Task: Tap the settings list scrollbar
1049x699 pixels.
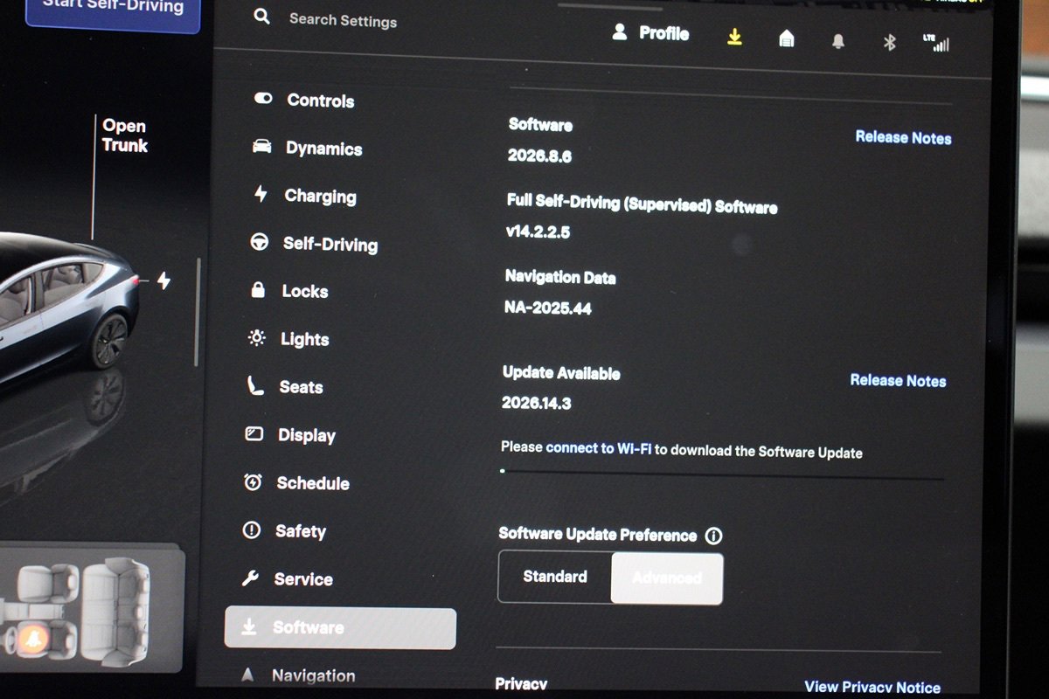Action: coord(198,312)
